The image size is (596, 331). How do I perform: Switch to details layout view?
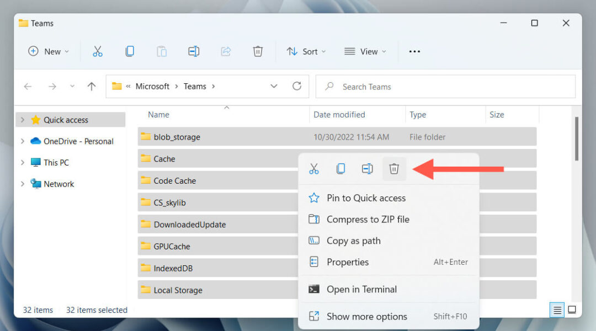(557, 309)
